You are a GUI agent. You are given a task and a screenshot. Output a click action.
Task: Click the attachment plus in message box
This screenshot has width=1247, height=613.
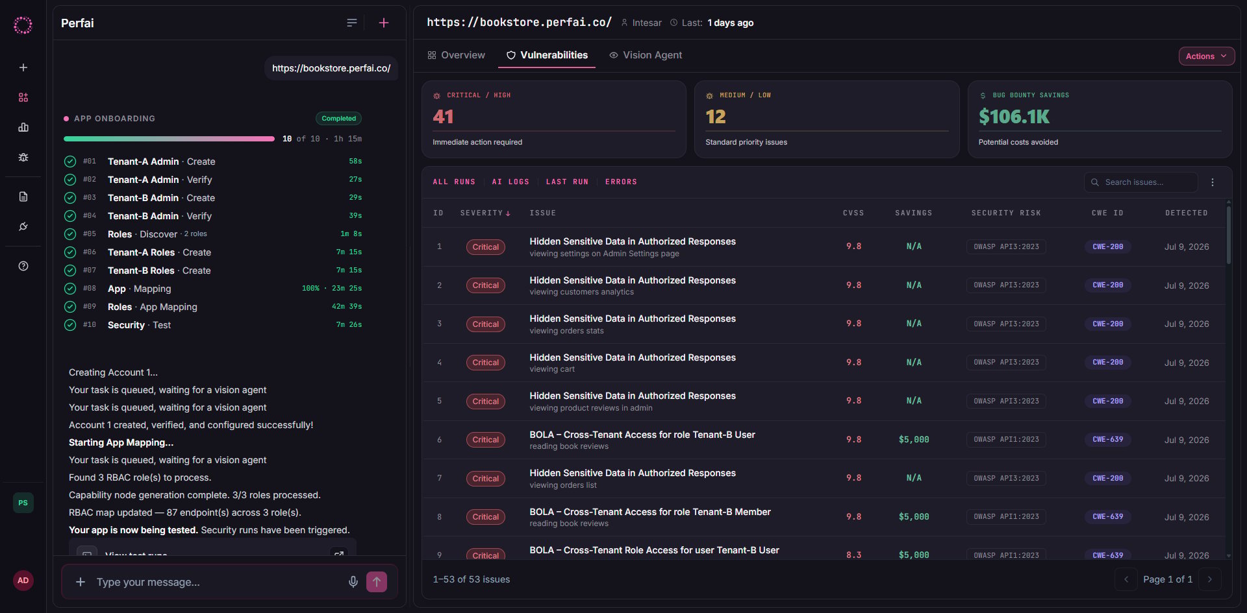81,582
